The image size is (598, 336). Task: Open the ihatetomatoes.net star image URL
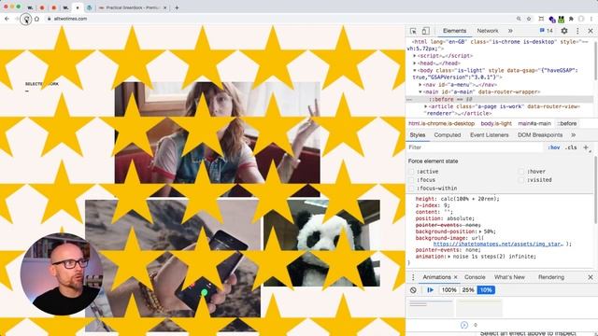(x=498, y=245)
